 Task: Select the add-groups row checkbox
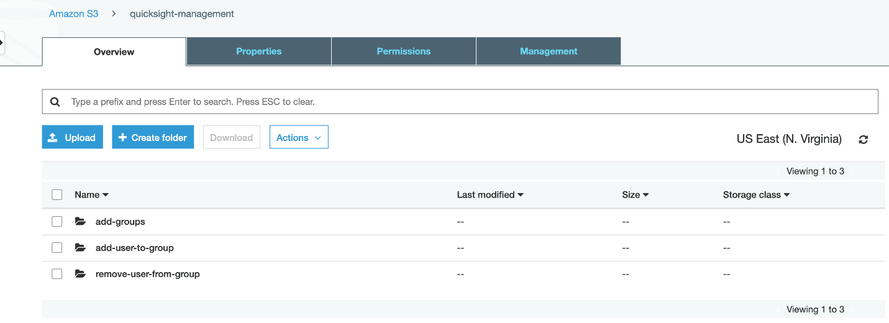[57, 221]
